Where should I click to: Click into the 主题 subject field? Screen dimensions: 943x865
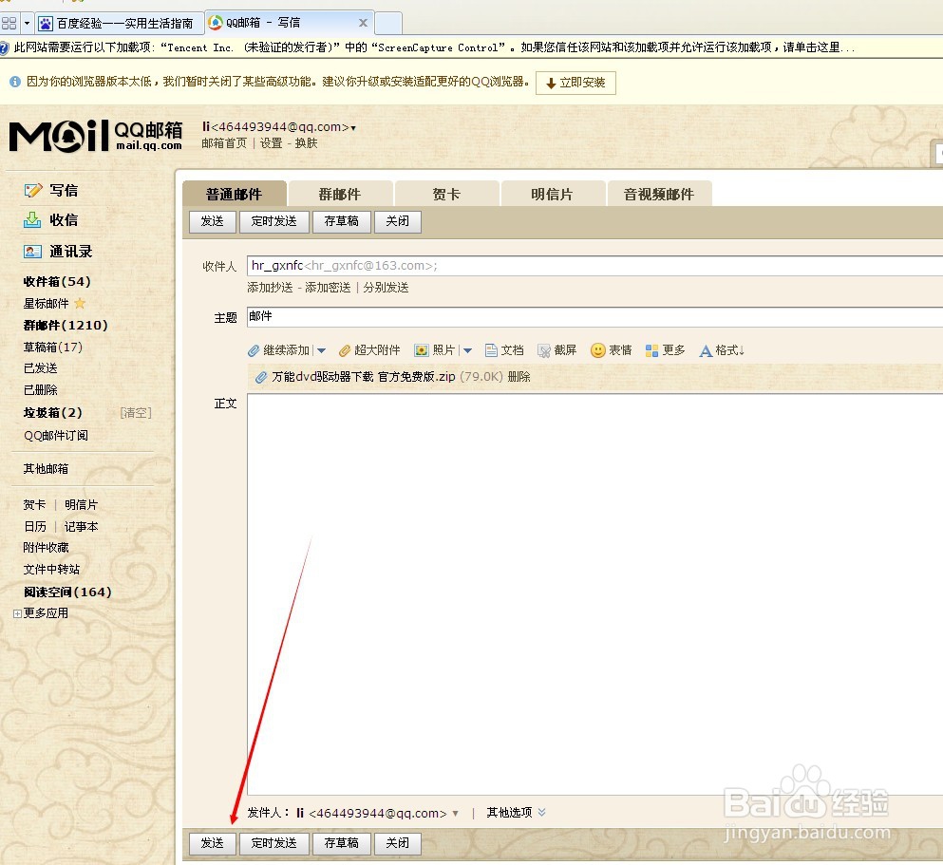(594, 317)
